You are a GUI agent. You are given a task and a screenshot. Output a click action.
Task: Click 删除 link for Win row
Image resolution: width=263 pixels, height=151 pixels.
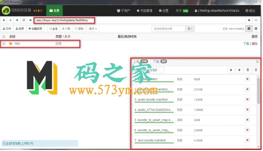pos(255,44)
